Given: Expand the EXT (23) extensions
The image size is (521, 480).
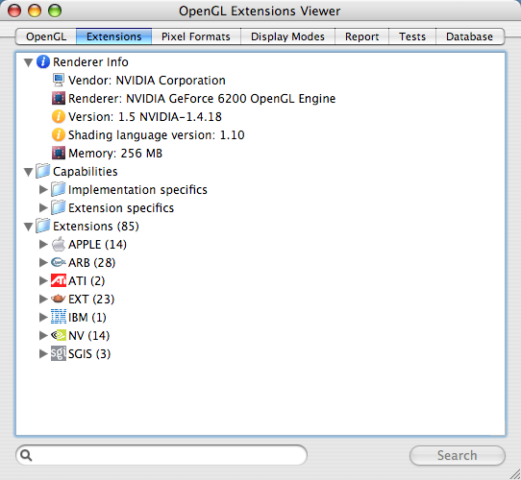Looking at the screenshot, I should (x=43, y=300).
